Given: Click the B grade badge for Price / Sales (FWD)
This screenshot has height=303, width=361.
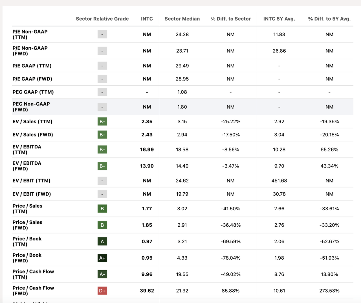Looking at the screenshot, I should 102,225.
